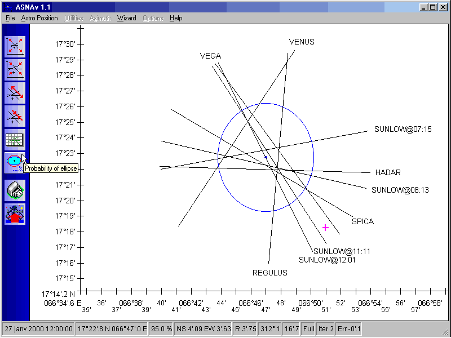
Task: Click the magenta cross marker on the plot
Action: (325, 228)
